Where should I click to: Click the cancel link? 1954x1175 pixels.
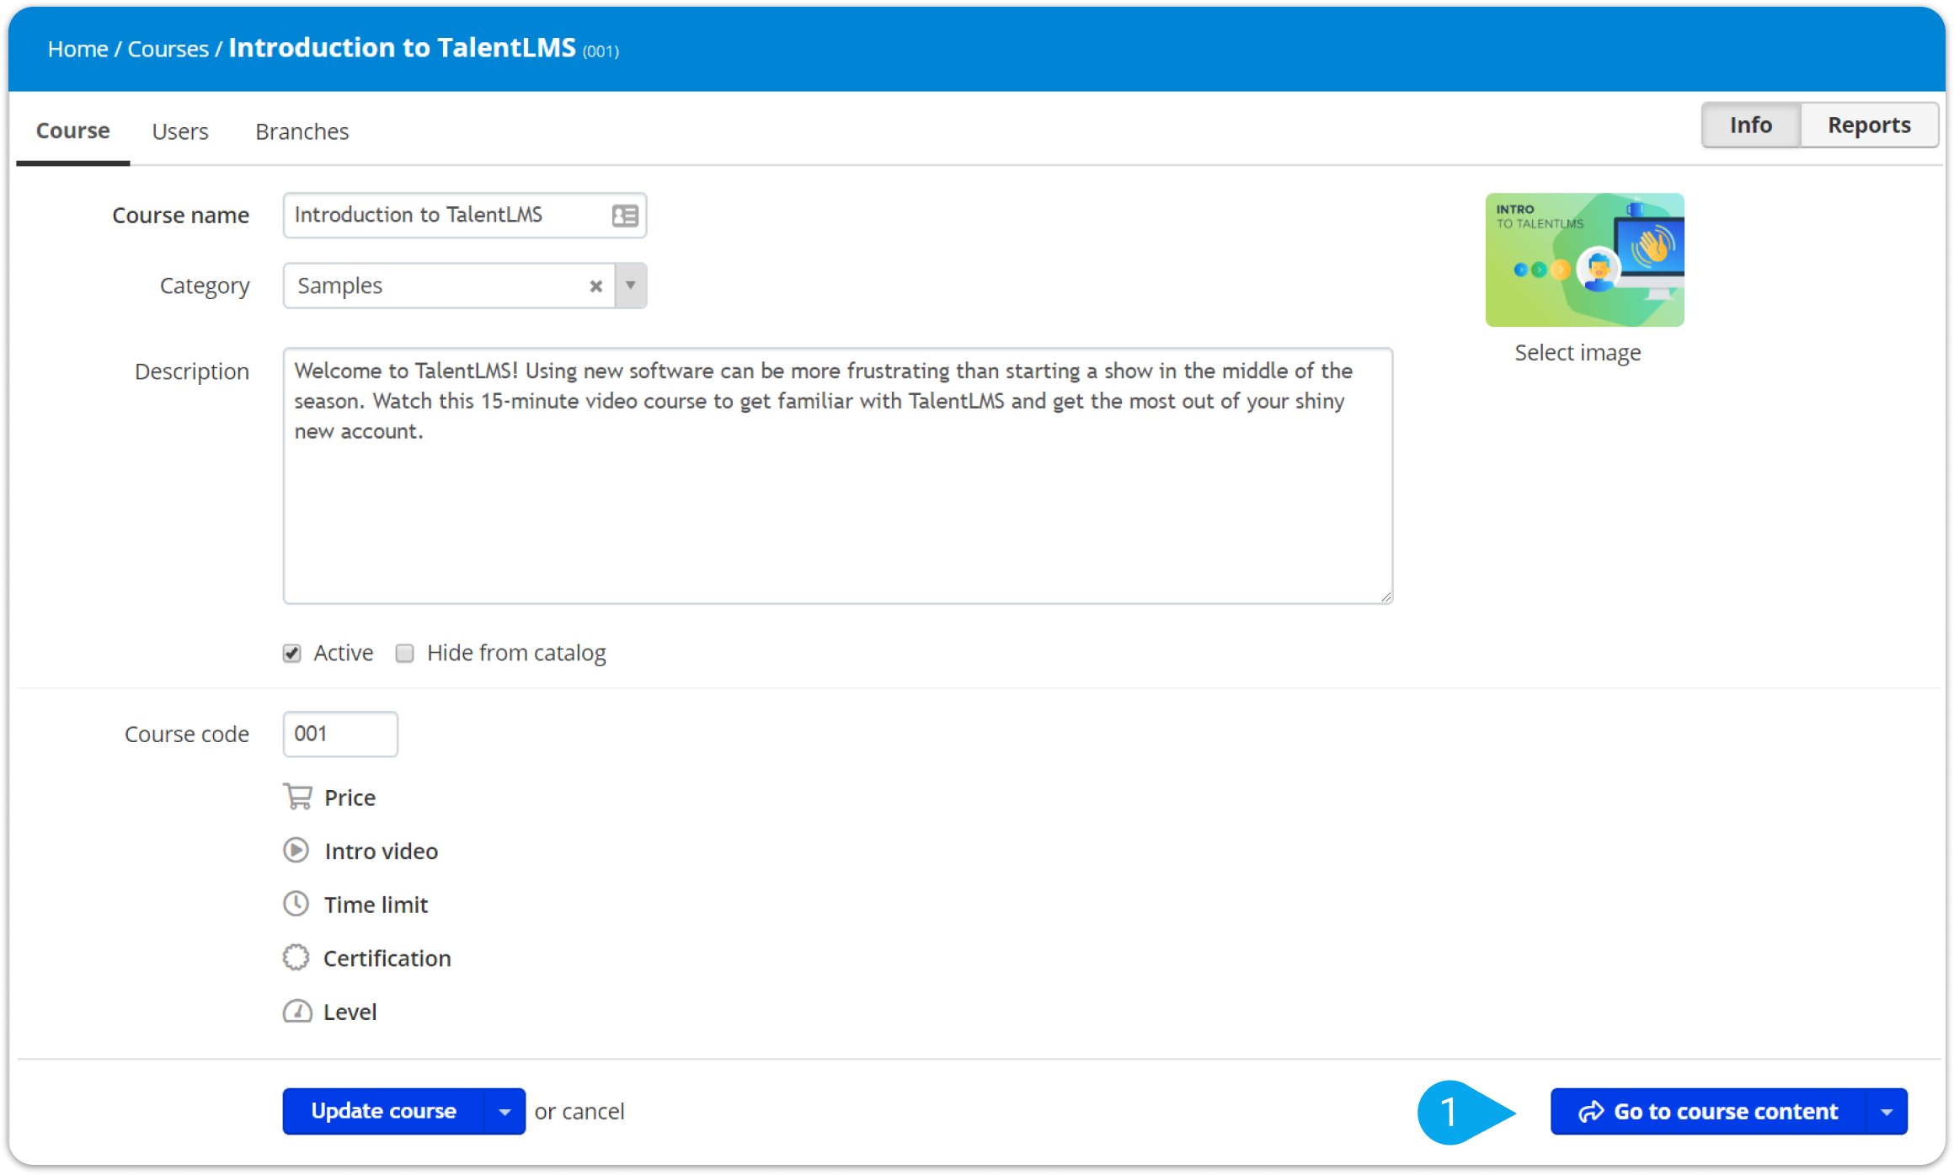(593, 1112)
